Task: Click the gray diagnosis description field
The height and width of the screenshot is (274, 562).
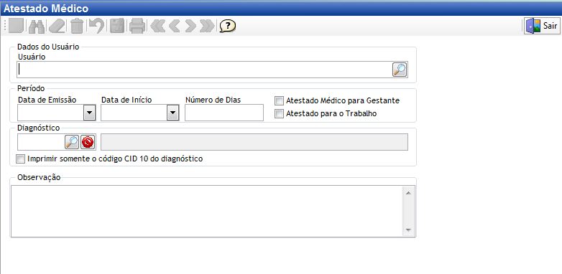Action: (254, 142)
